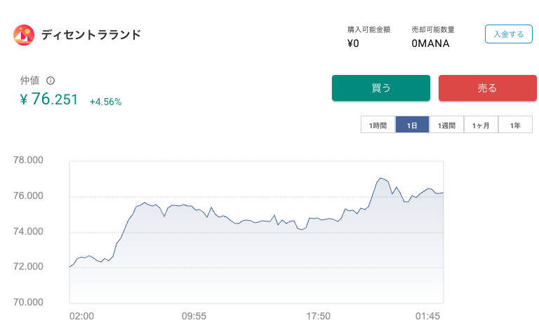This screenshot has height=330, width=539.
Task: Click the green 買う buy button
Action: (380, 88)
